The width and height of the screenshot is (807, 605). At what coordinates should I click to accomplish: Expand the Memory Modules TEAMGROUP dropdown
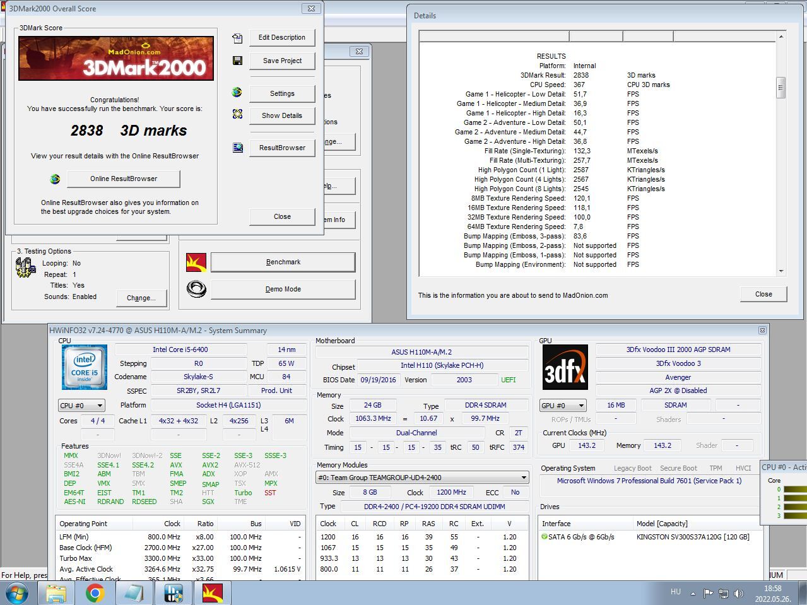[x=422, y=478]
